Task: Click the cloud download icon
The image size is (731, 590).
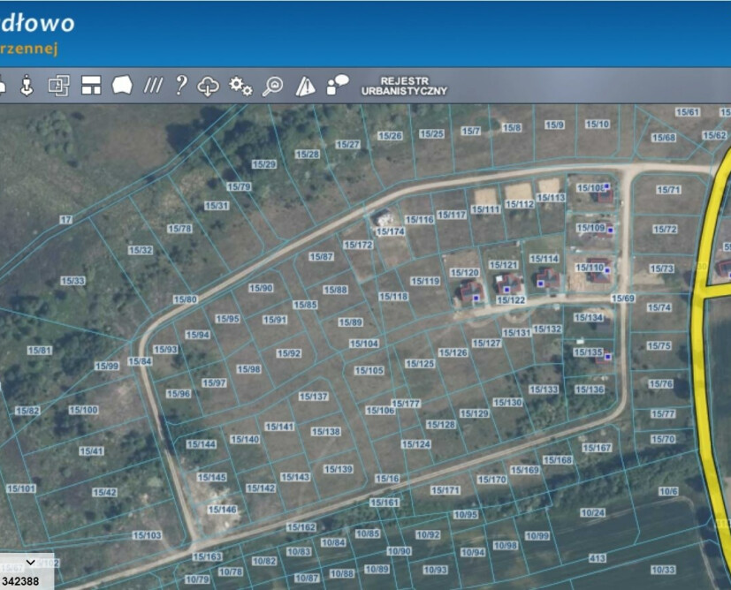Action: (209, 86)
